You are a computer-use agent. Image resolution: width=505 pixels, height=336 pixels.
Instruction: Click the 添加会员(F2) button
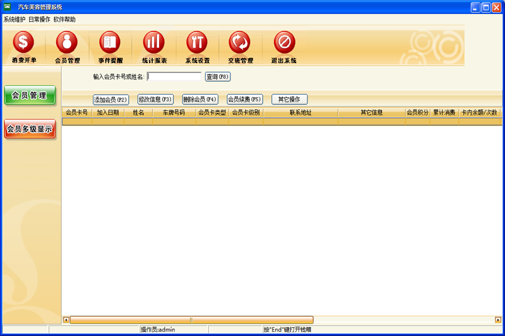coord(111,100)
